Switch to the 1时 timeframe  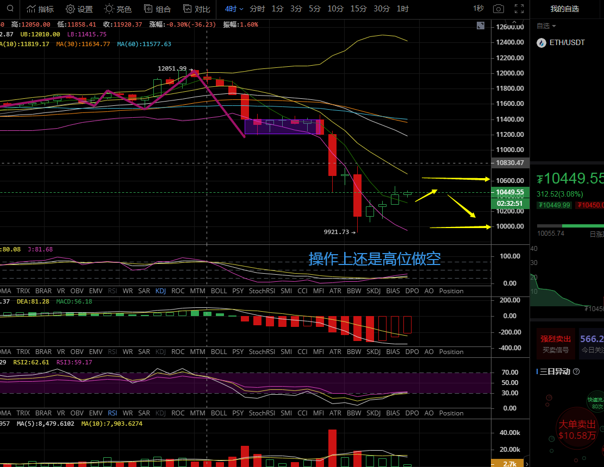pos(402,9)
